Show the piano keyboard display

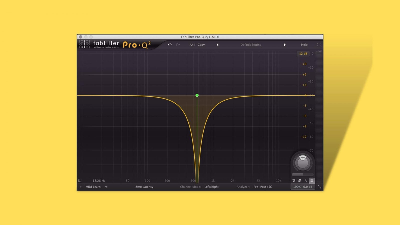pyautogui.click(x=80, y=181)
